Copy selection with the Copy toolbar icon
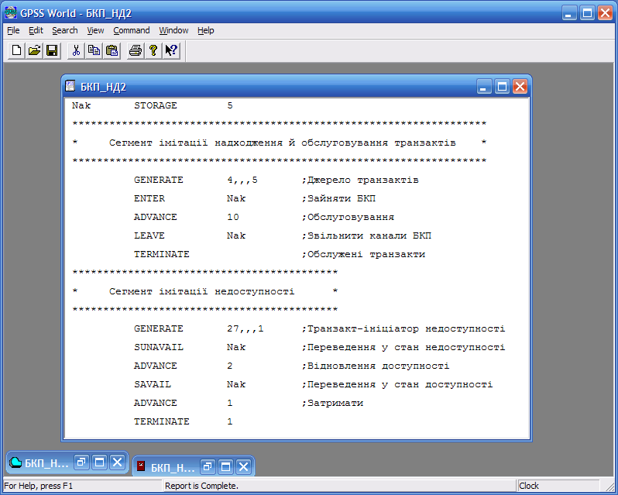This screenshot has width=618, height=495. (x=94, y=51)
